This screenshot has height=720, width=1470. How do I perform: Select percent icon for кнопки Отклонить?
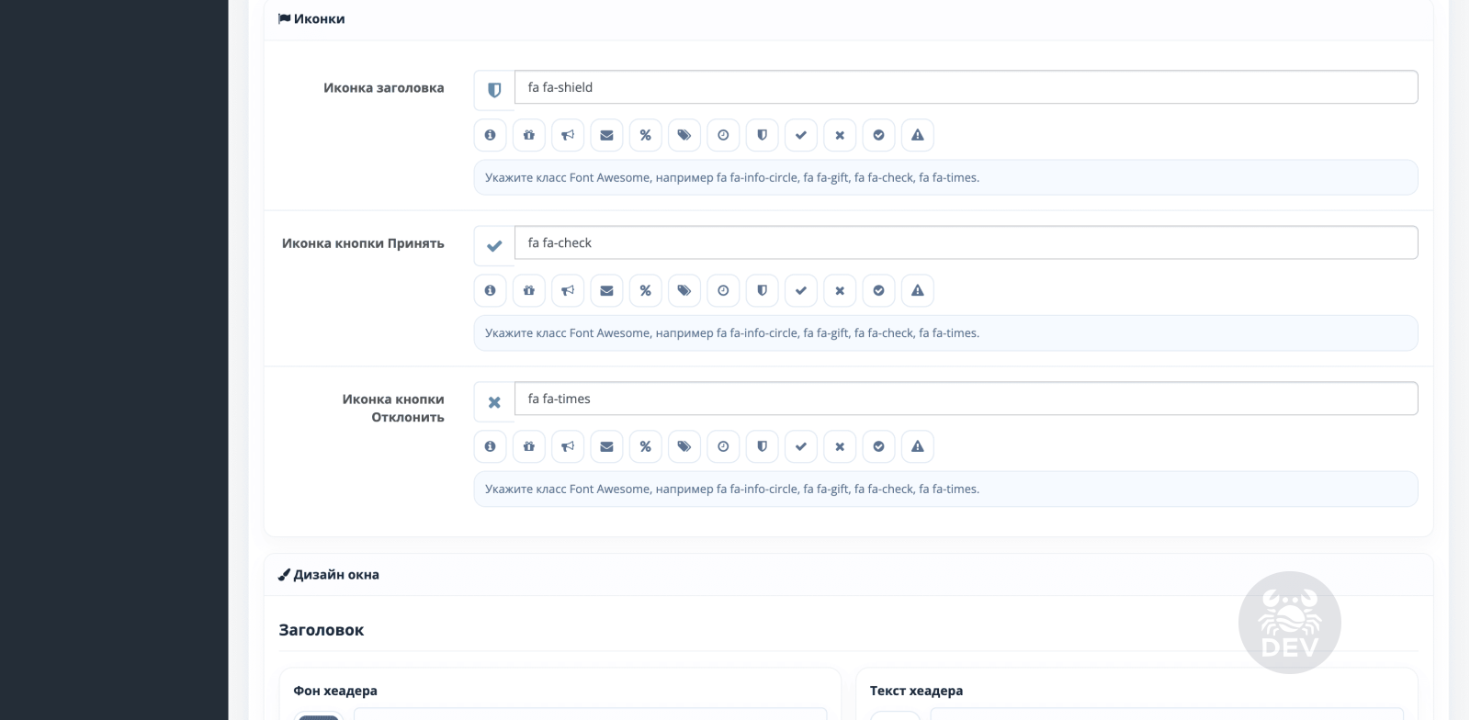[646, 446]
